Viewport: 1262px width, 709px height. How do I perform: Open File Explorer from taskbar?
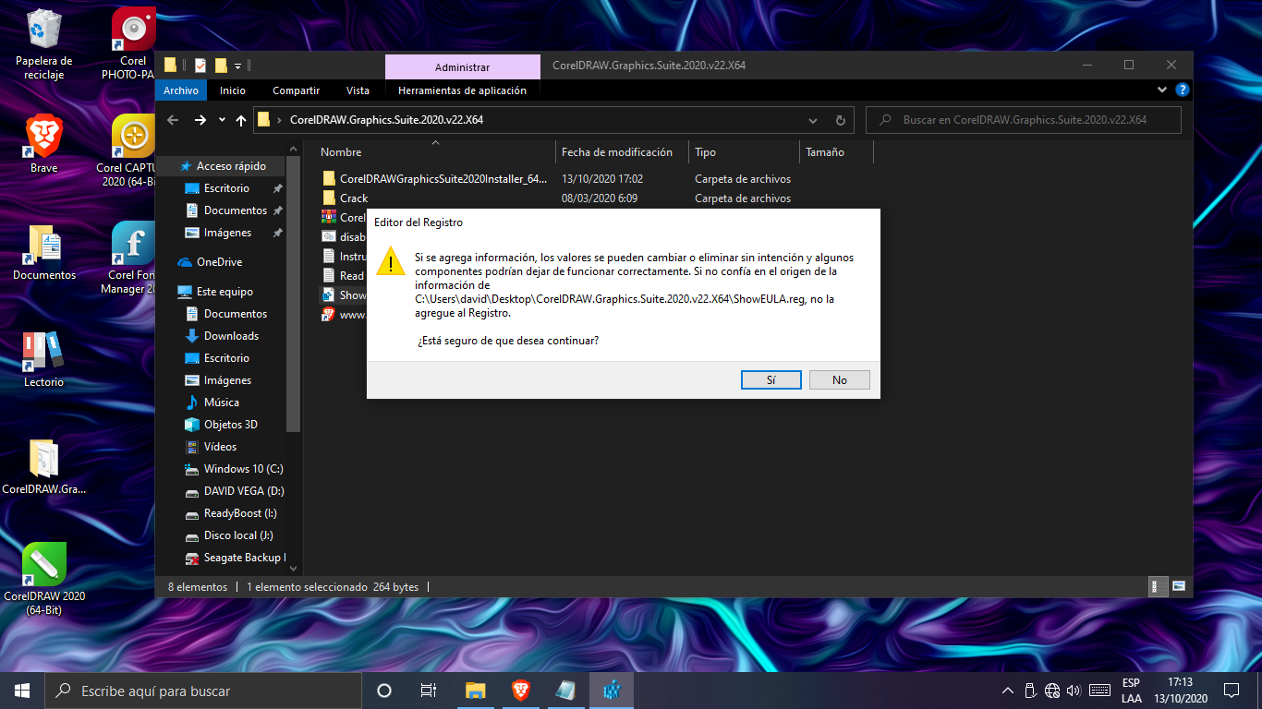[476, 691]
